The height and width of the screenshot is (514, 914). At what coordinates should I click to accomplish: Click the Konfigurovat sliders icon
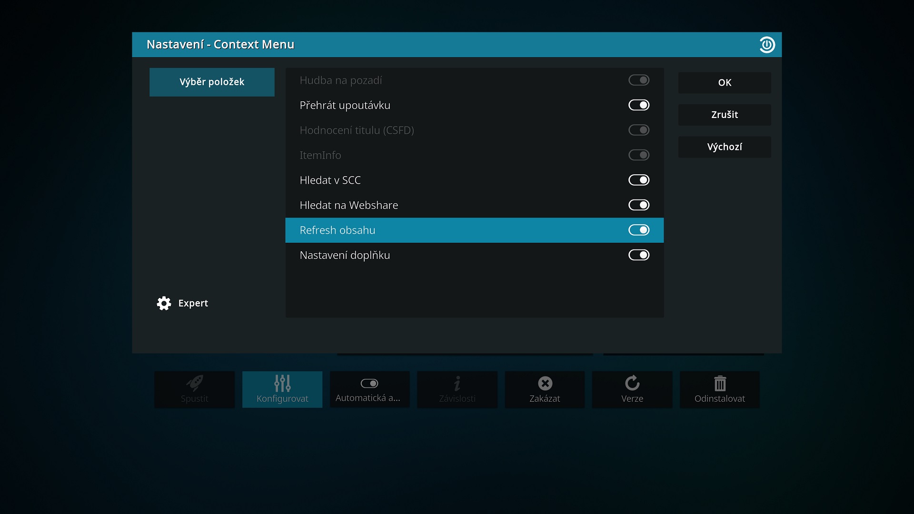coord(282,383)
